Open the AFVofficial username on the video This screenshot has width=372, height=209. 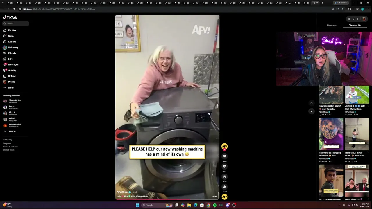(122, 192)
